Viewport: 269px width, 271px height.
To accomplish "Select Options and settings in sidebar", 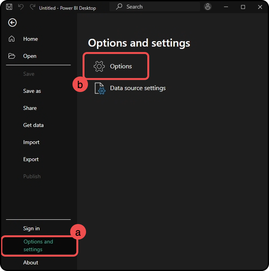I will [38, 245].
